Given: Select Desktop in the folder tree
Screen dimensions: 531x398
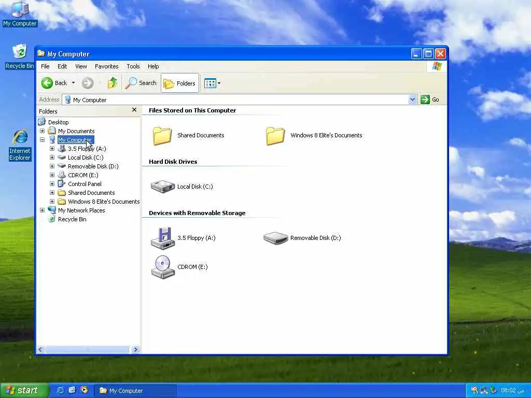Looking at the screenshot, I should (58, 122).
